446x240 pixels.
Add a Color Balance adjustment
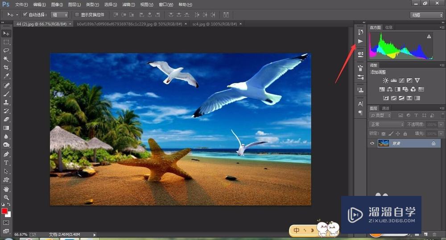(x=390, y=89)
